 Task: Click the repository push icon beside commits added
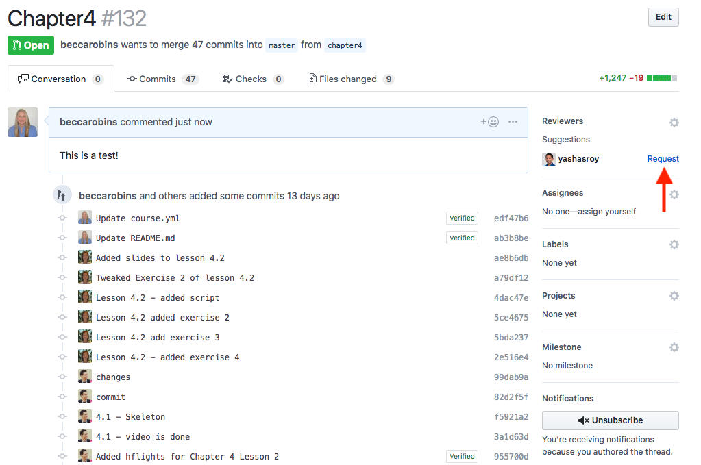(x=62, y=194)
